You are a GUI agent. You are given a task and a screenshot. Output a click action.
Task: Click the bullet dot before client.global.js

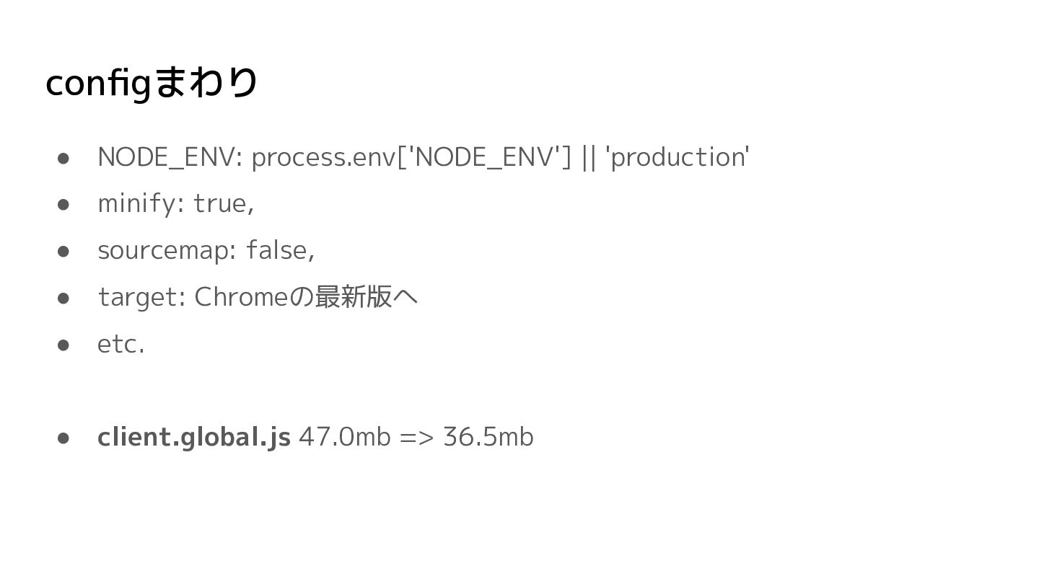63,438
